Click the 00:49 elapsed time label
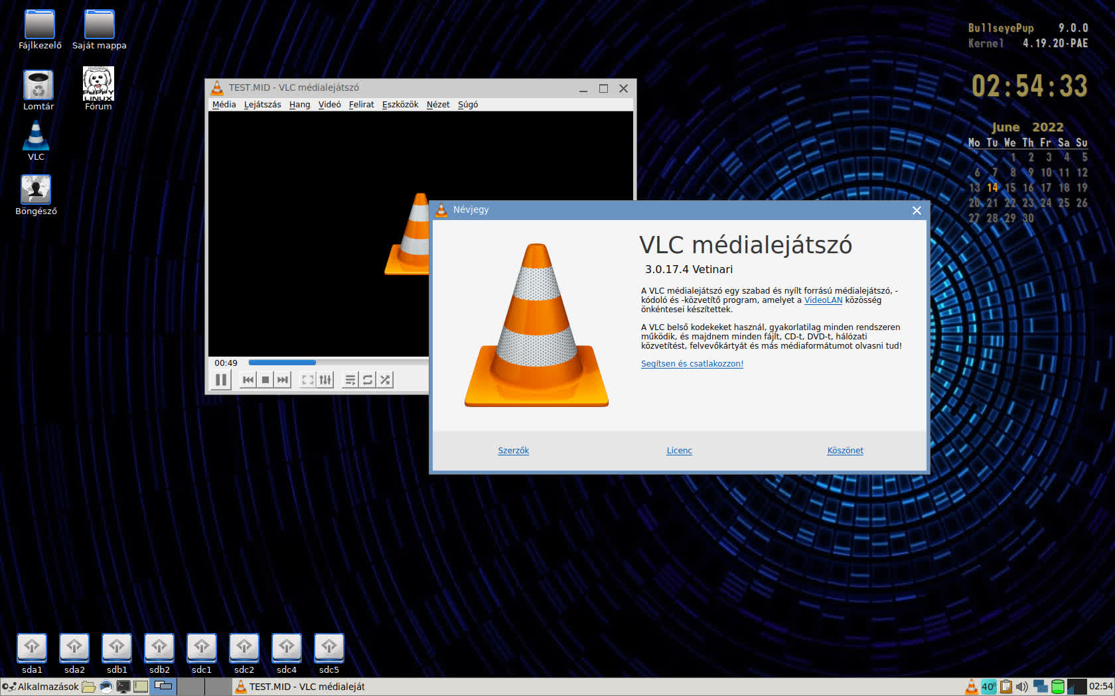 226,363
